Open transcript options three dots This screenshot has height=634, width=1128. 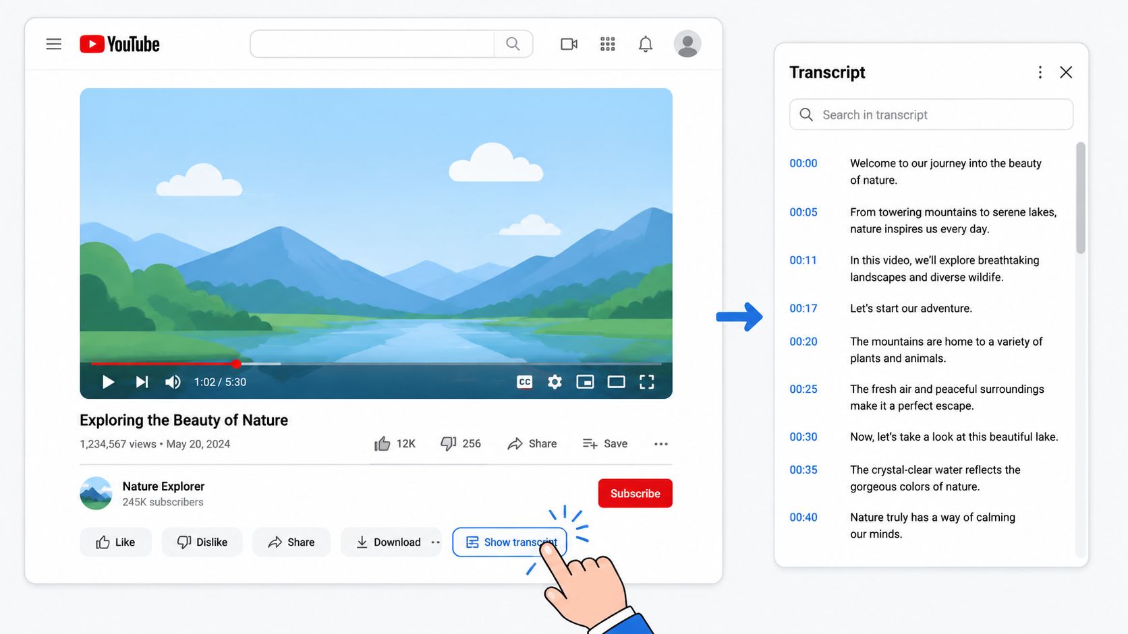click(1040, 72)
